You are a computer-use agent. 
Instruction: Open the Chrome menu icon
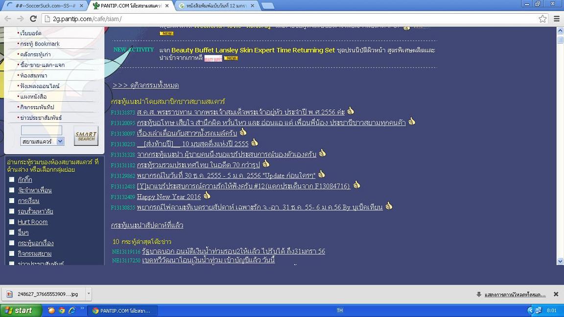click(557, 19)
